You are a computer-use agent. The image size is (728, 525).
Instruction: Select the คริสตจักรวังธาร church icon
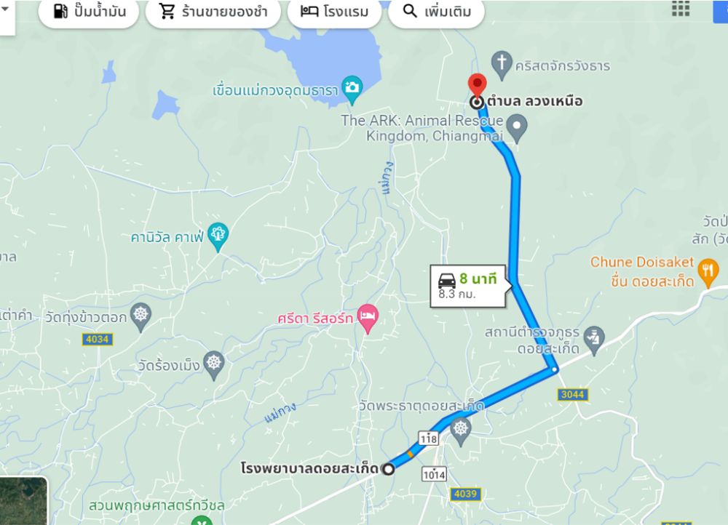point(502,65)
